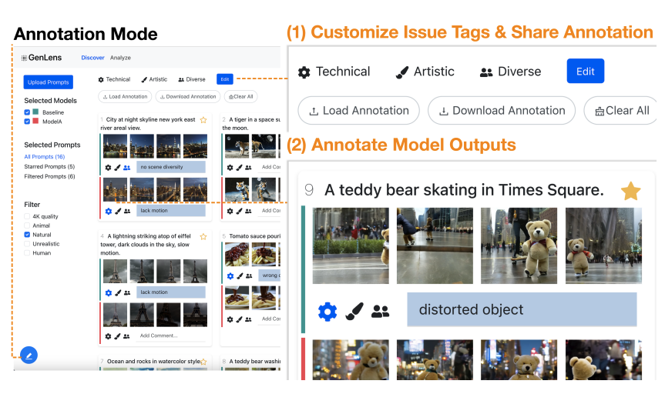665x394 pixels.
Task: Star the 'lightning striking atop of eiffel tower' prompt
Action: point(203,236)
